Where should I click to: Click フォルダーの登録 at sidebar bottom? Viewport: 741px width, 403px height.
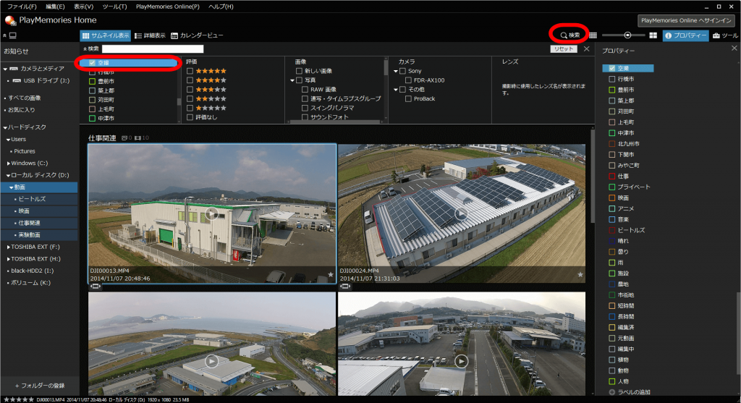tap(40, 386)
